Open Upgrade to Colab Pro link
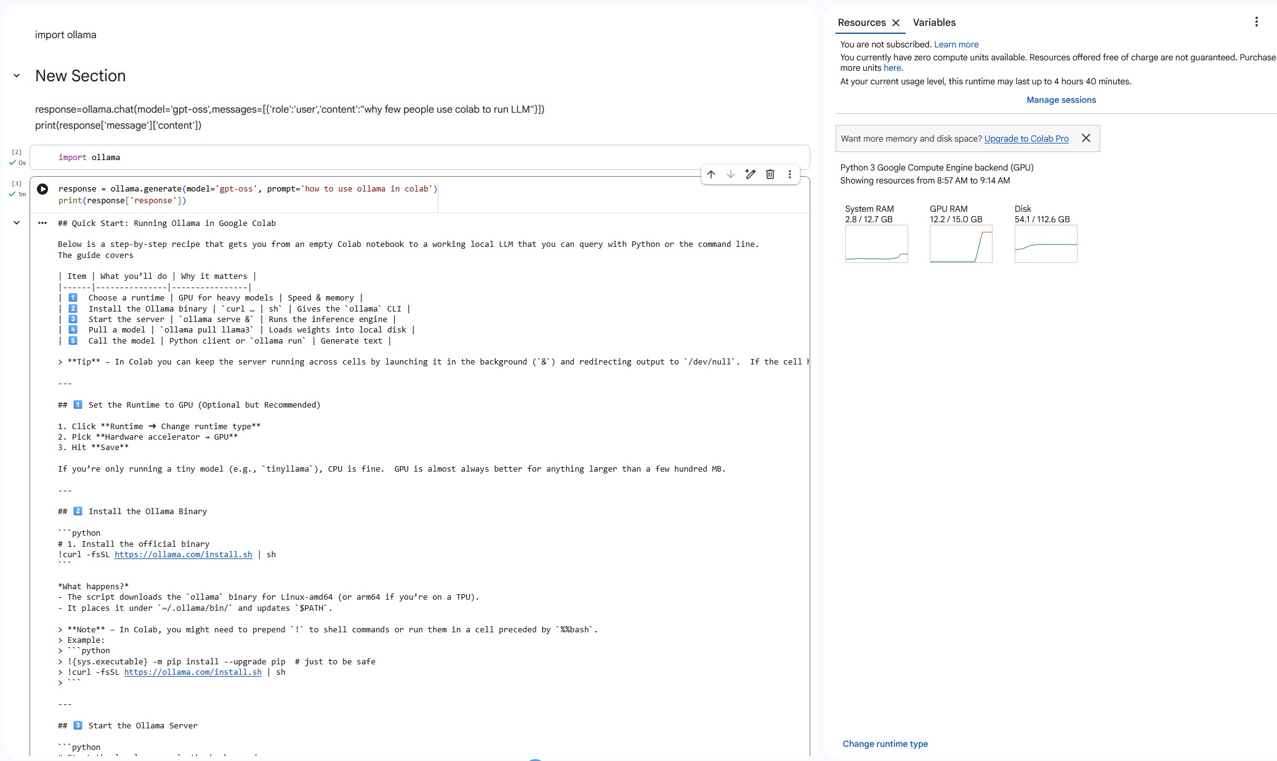1277x761 pixels. [1026, 139]
